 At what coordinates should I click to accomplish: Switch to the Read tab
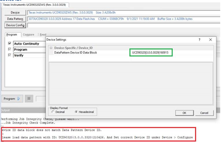pos(43,35)
